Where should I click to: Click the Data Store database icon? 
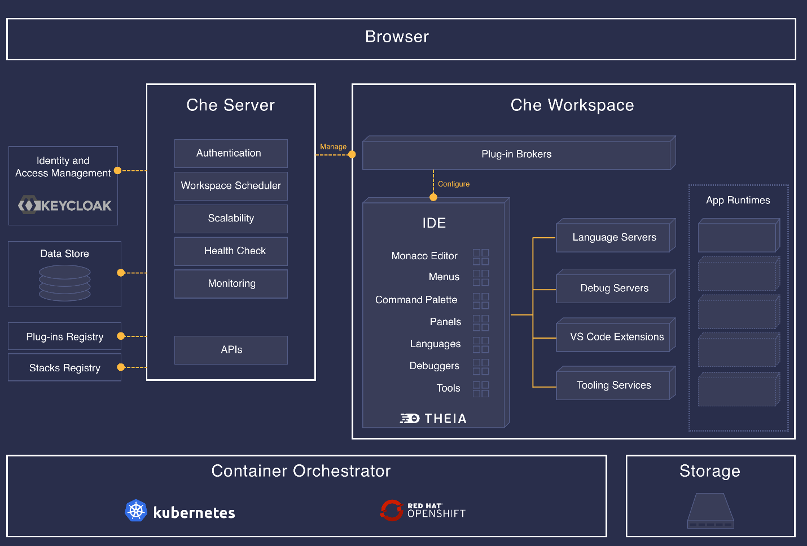(x=64, y=283)
